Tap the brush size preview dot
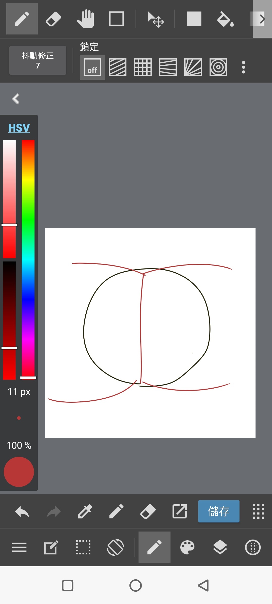This screenshot has width=272, height=604. (19, 418)
